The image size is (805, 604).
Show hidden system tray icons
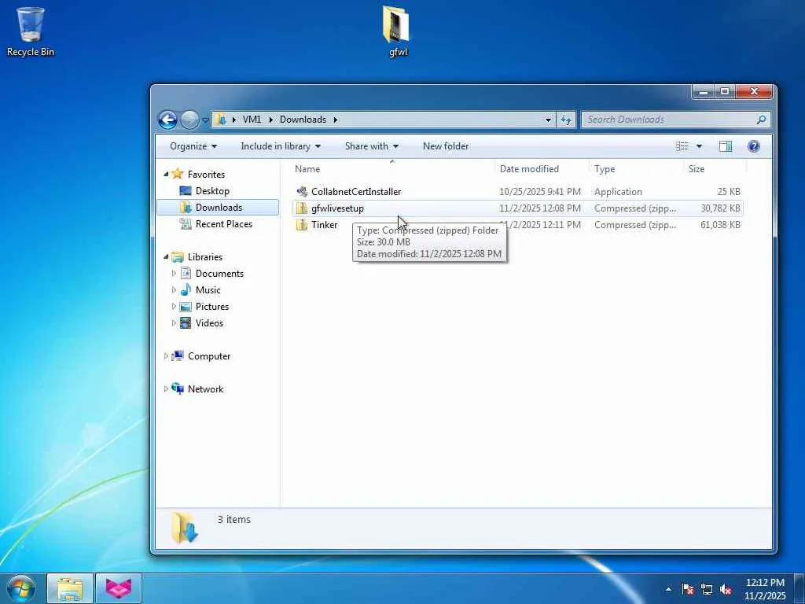(668, 589)
